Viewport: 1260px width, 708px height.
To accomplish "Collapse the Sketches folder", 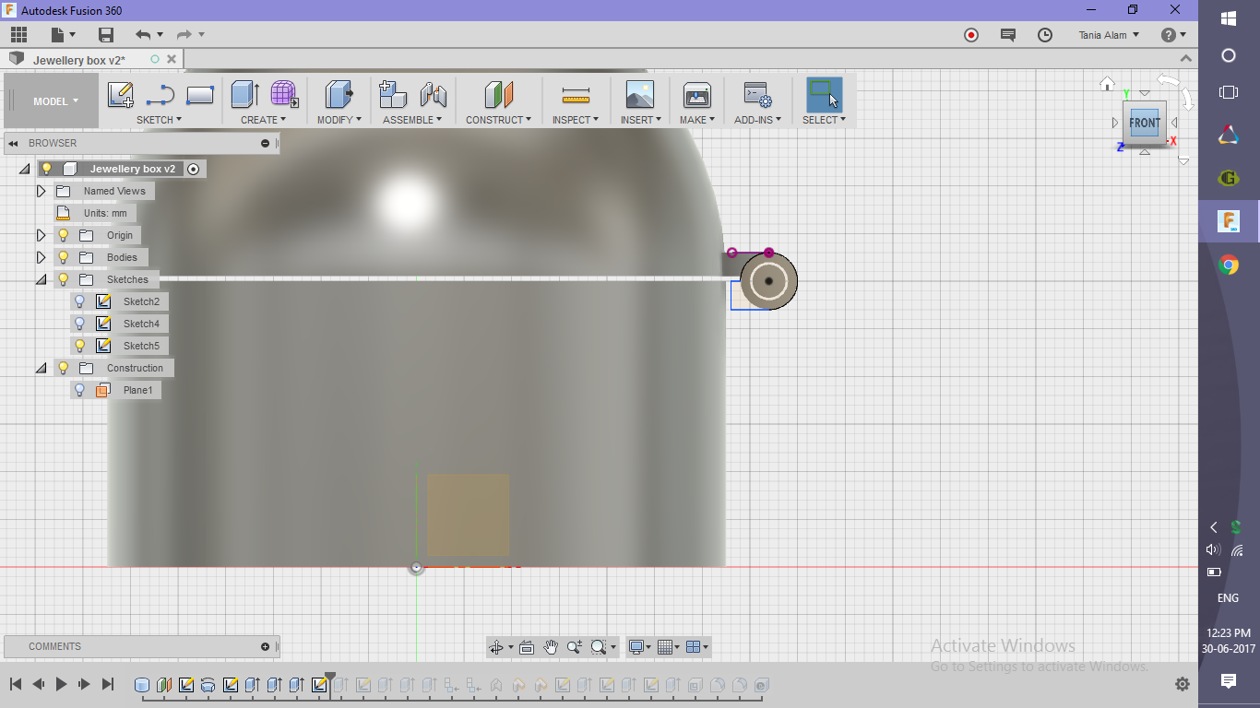I will (x=41, y=279).
